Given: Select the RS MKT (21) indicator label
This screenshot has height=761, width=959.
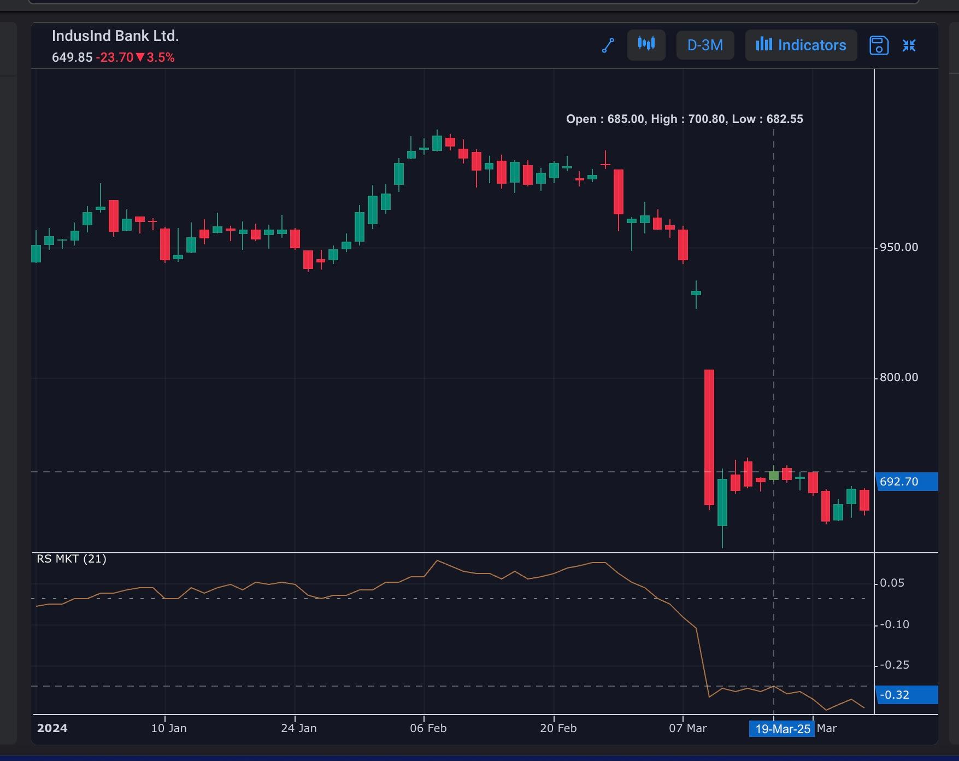Looking at the screenshot, I should [72, 559].
